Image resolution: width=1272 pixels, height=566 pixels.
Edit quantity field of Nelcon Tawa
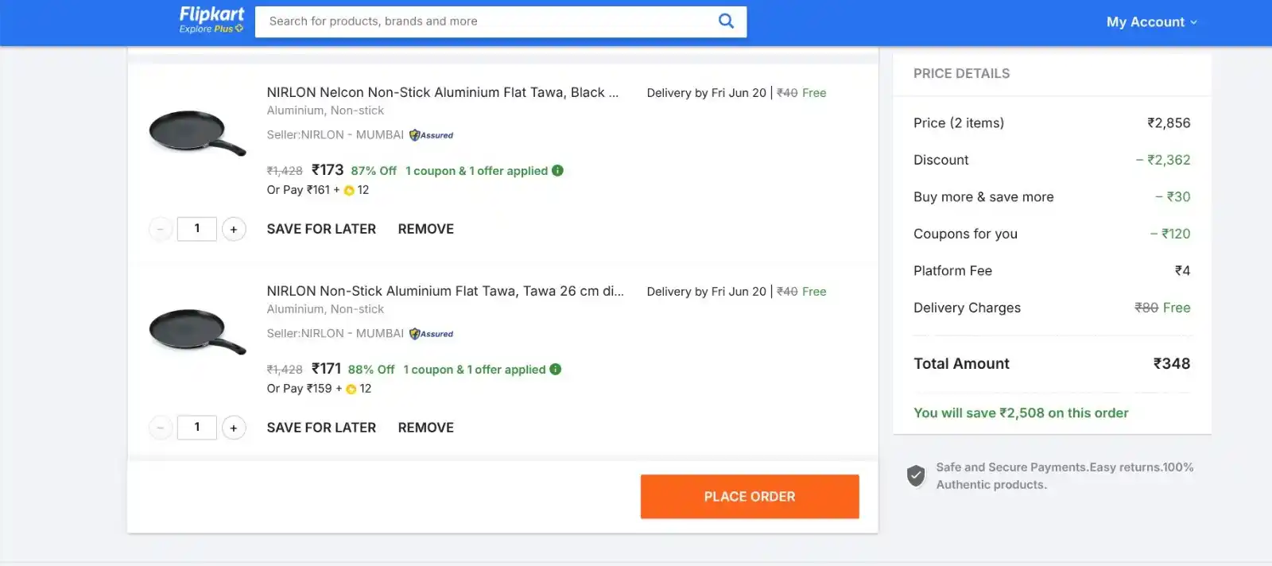click(x=197, y=229)
